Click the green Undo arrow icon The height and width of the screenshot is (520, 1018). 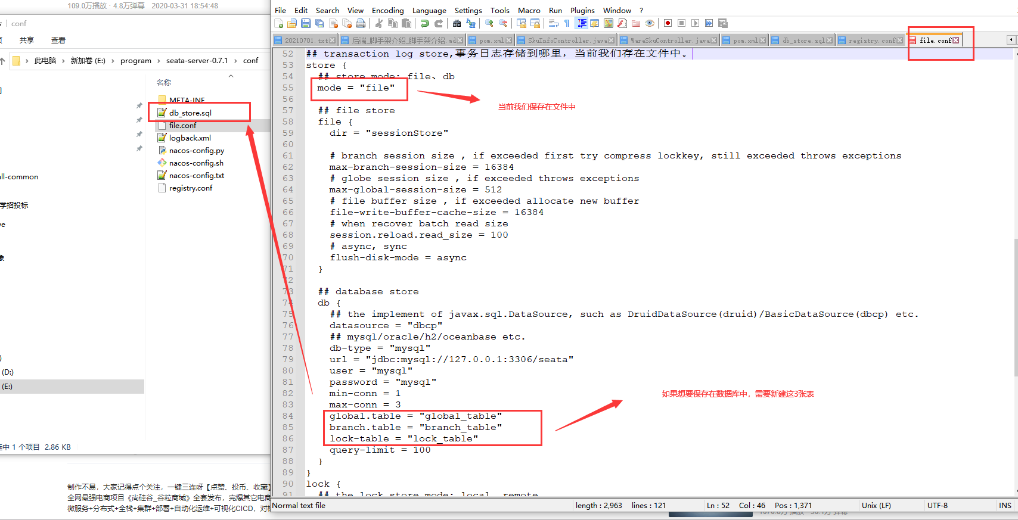coord(425,23)
